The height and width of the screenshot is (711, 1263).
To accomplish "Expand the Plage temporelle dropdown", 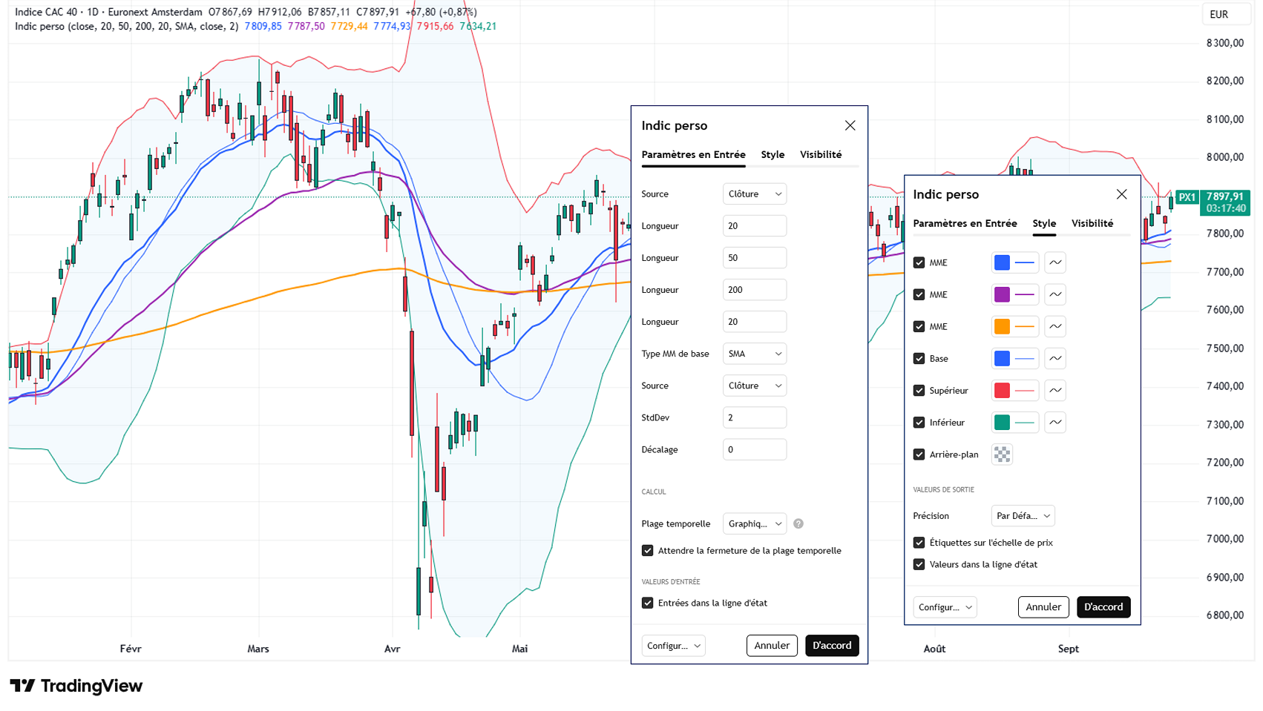I will (x=754, y=524).
